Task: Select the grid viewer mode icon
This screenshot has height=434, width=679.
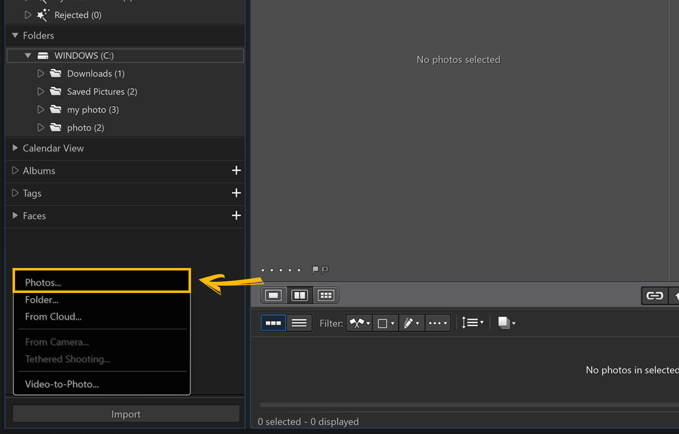Action: [x=326, y=295]
